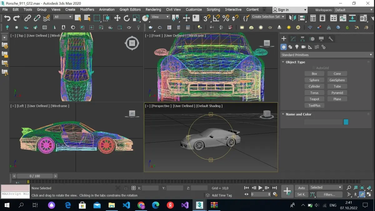Open the reference coordinate View dropdown

(160, 17)
